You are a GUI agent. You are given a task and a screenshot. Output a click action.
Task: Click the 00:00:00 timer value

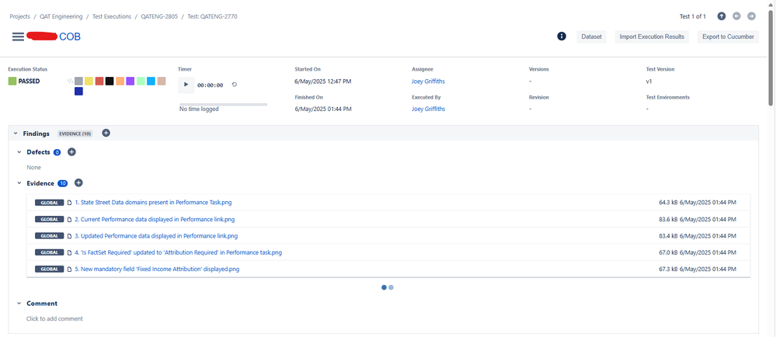click(210, 85)
